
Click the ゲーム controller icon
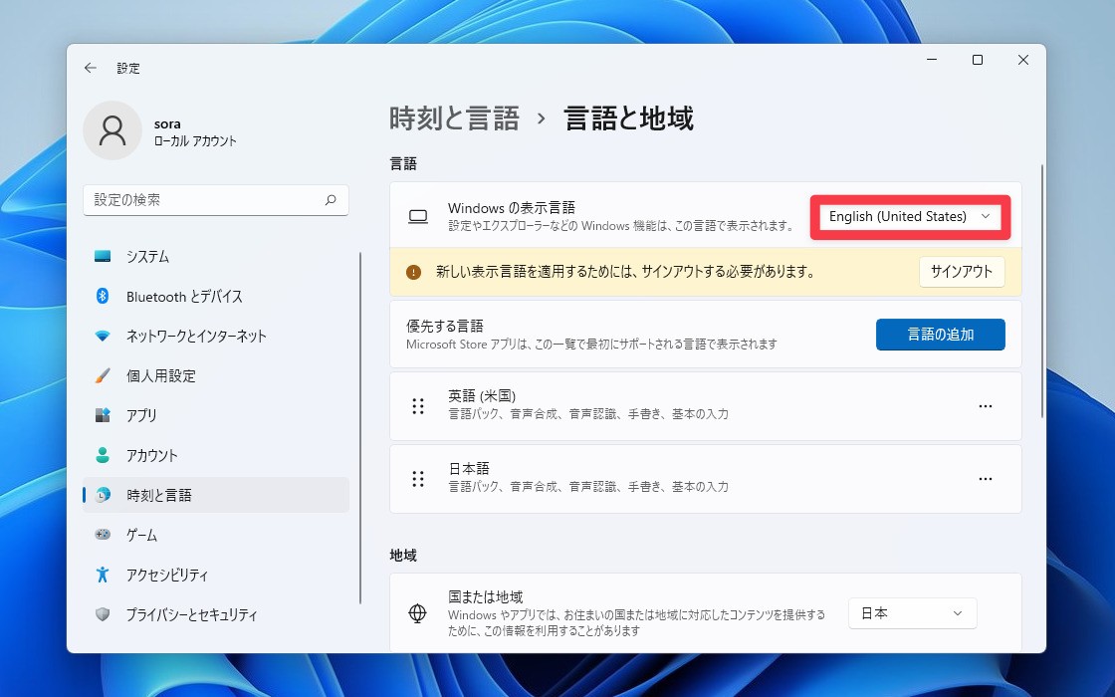[103, 534]
